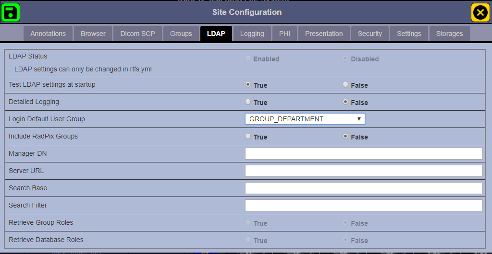Go to Dicom SCP tab

(137, 34)
